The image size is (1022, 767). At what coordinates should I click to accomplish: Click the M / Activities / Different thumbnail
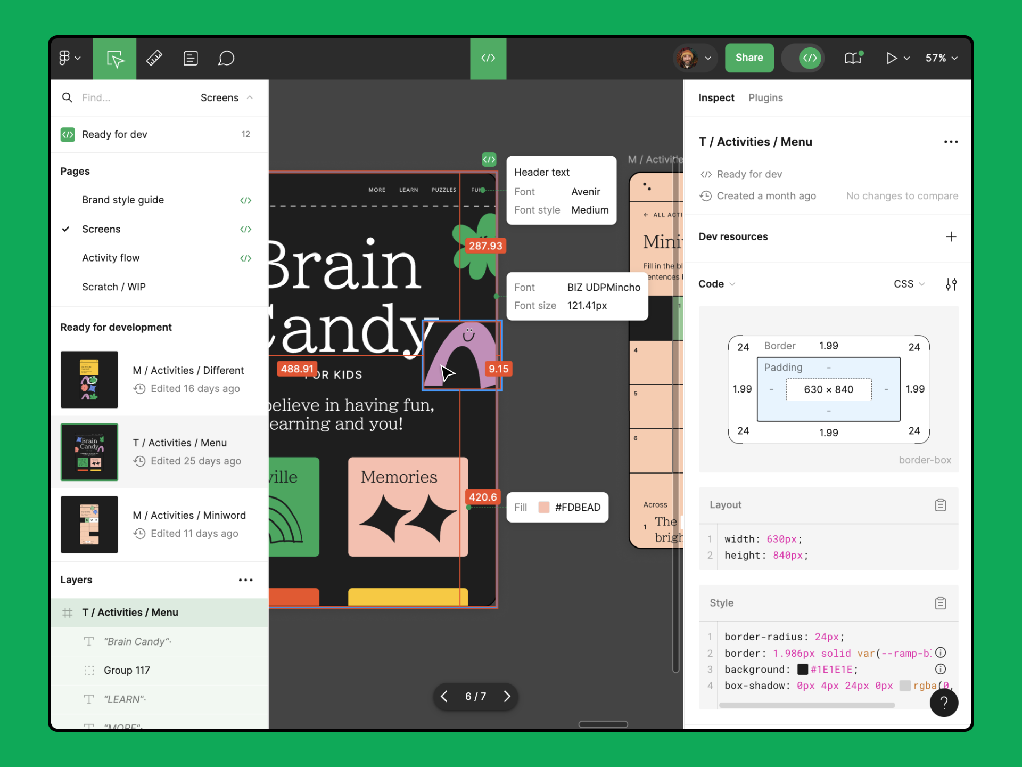90,379
